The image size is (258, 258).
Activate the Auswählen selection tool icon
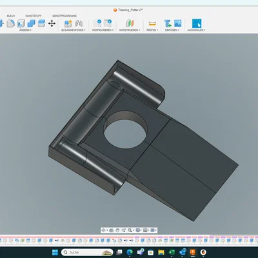[197, 23]
